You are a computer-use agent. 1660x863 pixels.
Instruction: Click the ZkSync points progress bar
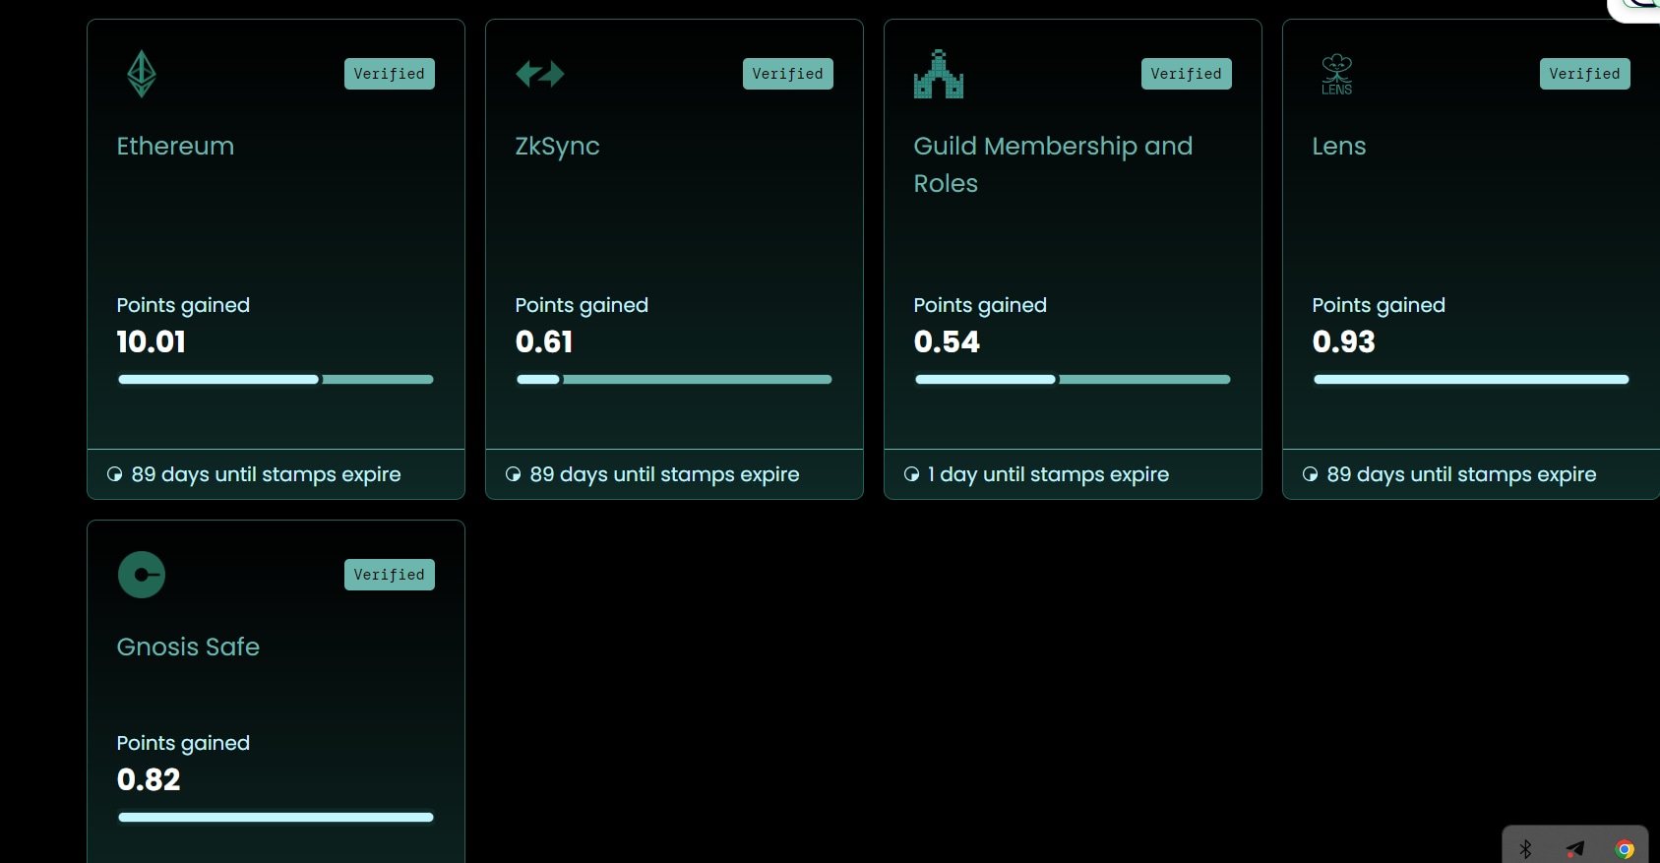(674, 379)
